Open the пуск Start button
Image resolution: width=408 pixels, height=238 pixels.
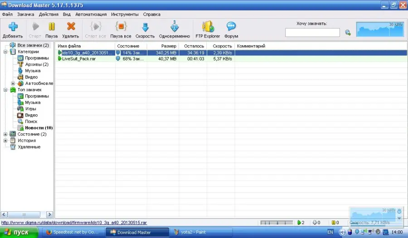(19, 232)
